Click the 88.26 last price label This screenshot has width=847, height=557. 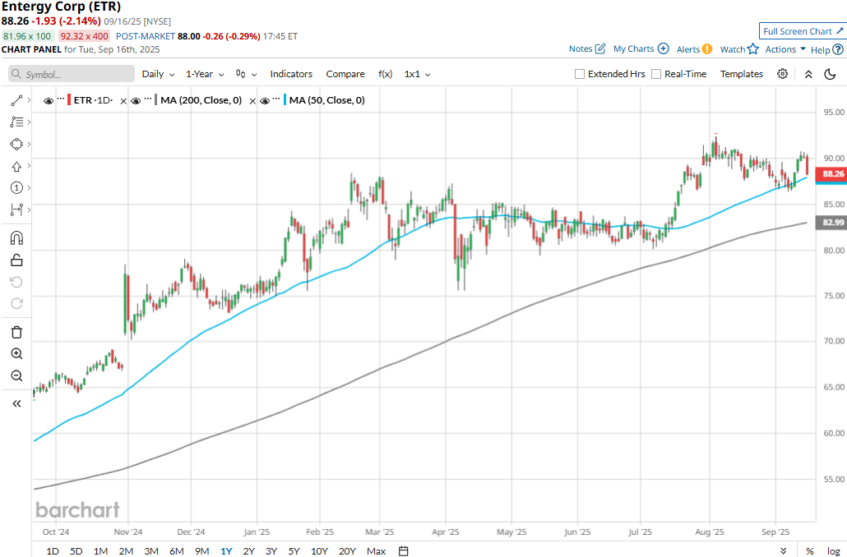coord(832,174)
